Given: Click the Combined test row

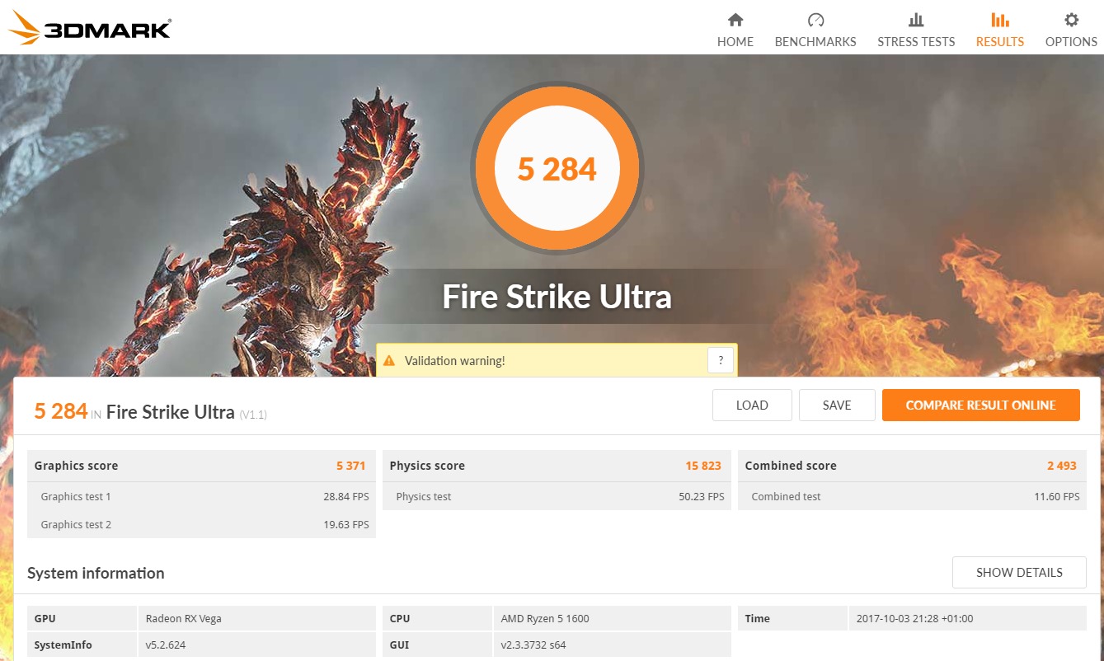Looking at the screenshot, I should click(912, 496).
